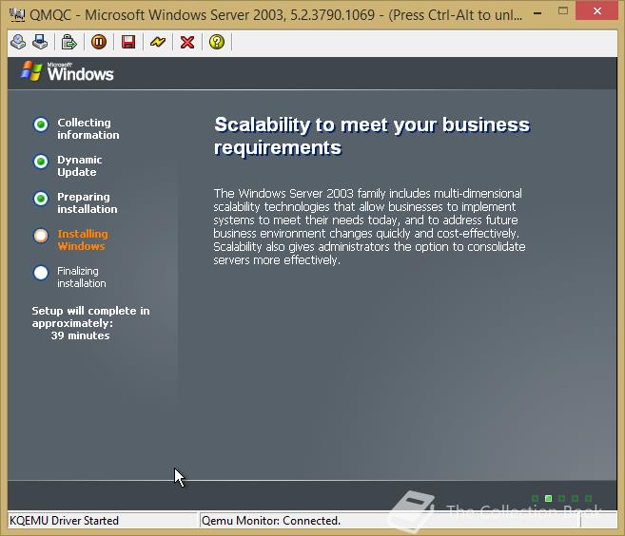Click the 'Finalizing installation' text
625x536 pixels.
[82, 277]
